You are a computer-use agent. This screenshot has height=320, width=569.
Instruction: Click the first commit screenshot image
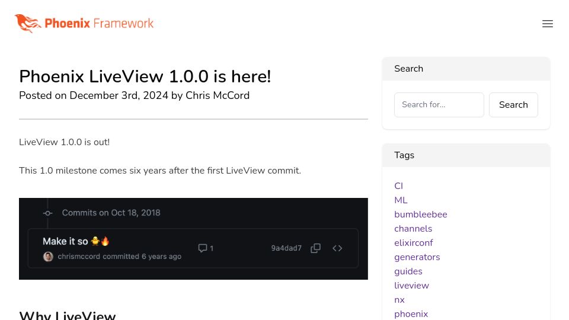[193, 239]
